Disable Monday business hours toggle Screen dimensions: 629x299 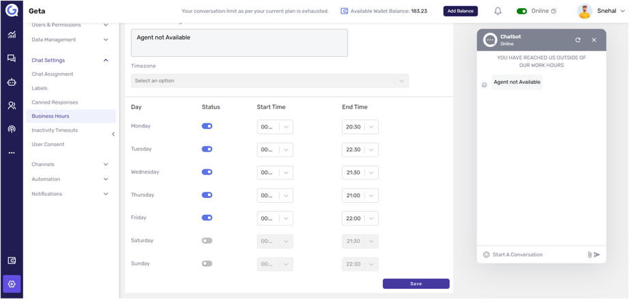207,126
